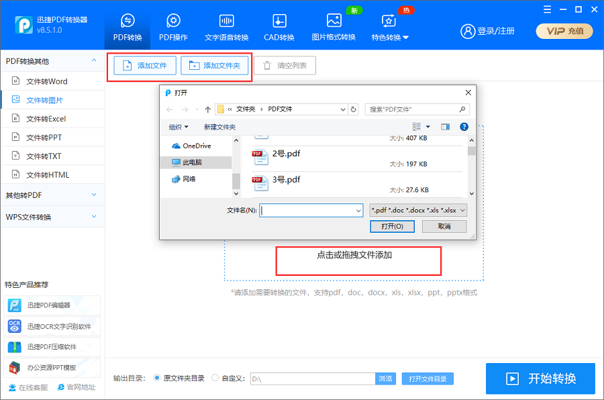Click 点击或拖拽文件添加 drop area text
The height and width of the screenshot is (400, 604).
tap(354, 255)
